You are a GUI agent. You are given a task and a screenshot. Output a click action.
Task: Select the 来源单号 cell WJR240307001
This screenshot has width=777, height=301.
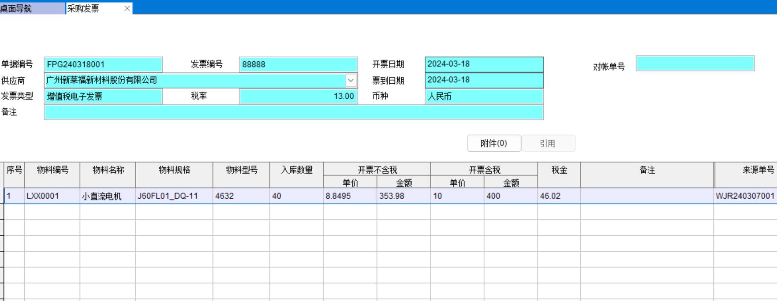tap(745, 196)
